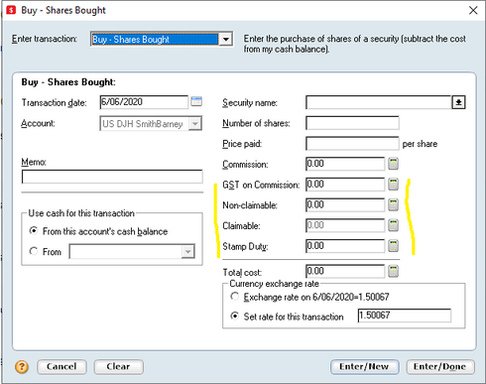Viewport: 486px width, 384px height.
Task: Click the 'Use cash for this transaction' label
Action: point(81,213)
